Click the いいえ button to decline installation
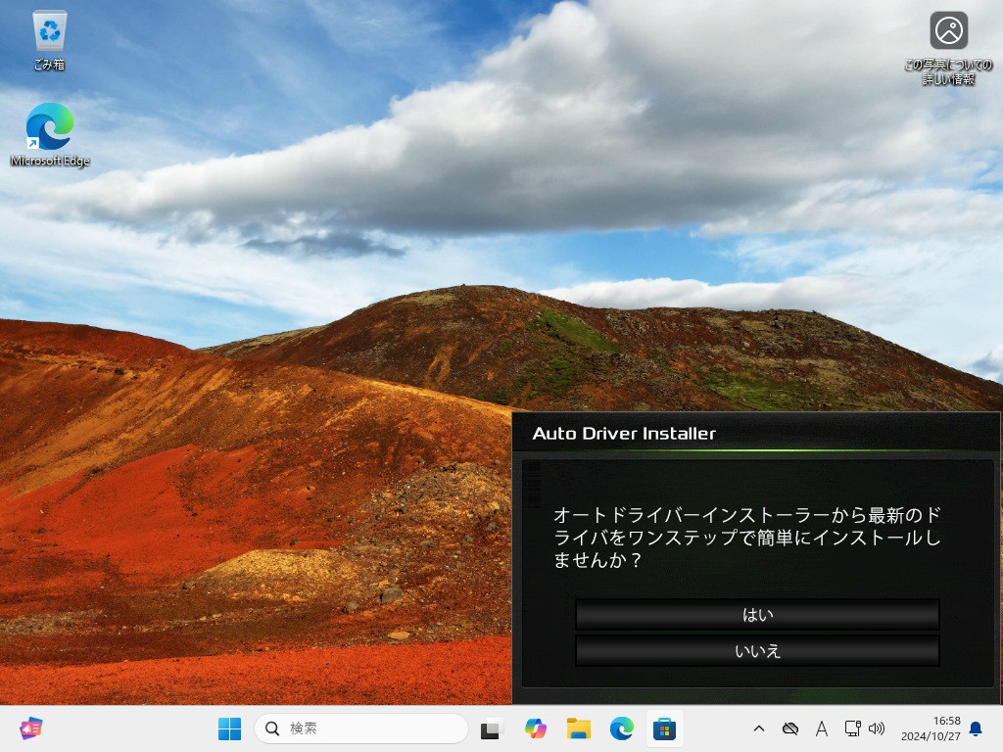1003x752 pixels. (x=756, y=651)
